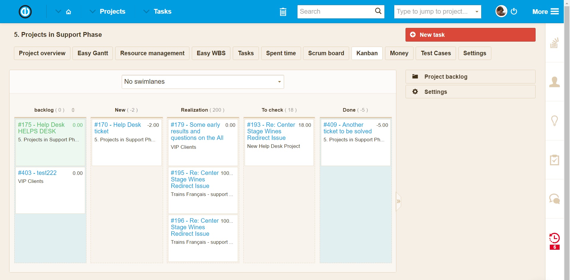Open the recent activity clock icon with badge 6
The height and width of the screenshot is (280, 570).
555,237
